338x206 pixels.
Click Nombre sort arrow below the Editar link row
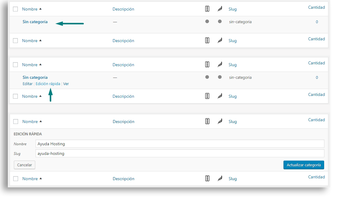40,96
